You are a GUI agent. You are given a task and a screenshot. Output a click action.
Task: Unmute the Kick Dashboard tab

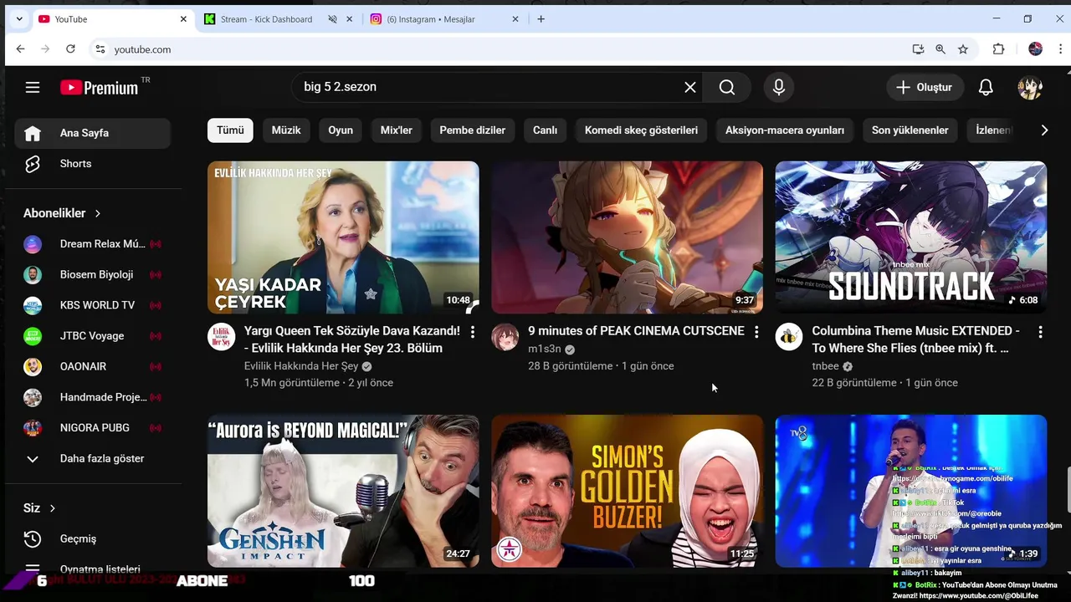[332, 18]
